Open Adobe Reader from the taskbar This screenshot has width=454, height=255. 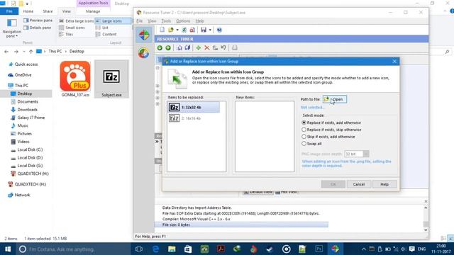pos(221,249)
